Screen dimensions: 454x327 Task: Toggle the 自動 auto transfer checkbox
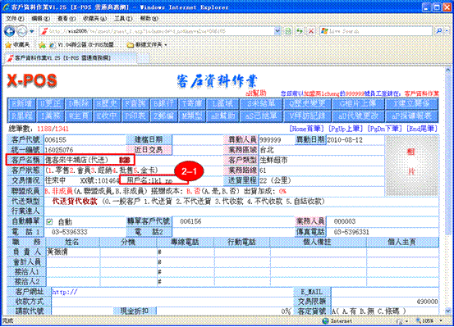click(49, 222)
